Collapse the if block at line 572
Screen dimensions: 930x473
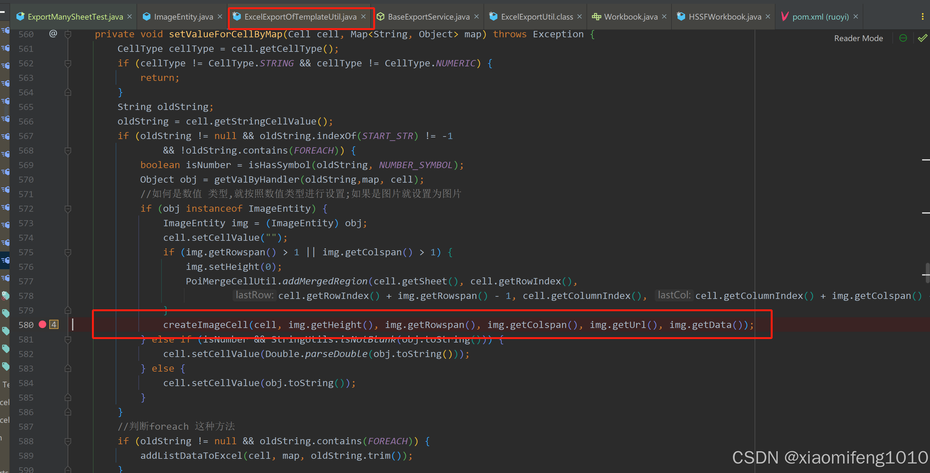tap(68, 209)
